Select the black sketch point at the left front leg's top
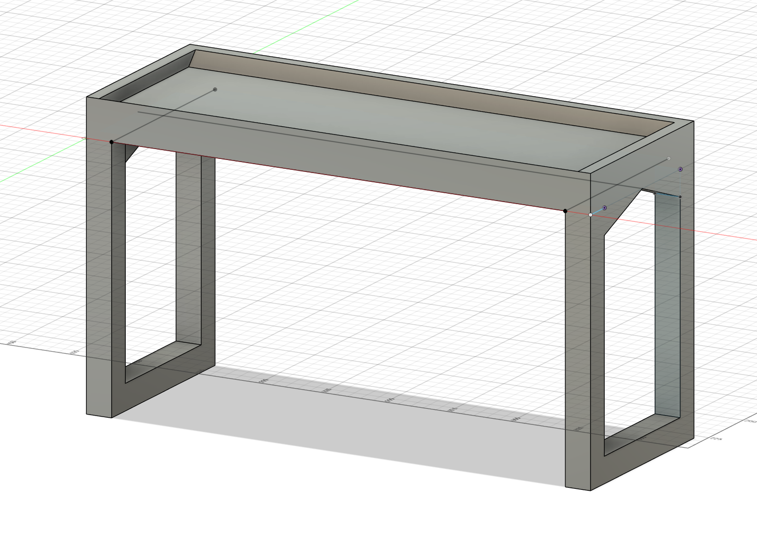Screen dimensions: 757x547 tap(112, 142)
